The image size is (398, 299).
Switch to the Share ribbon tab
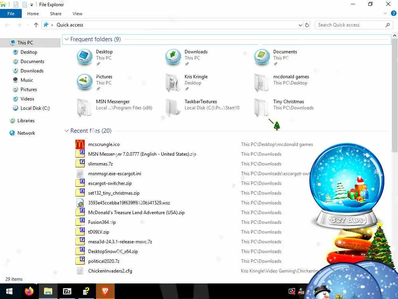coord(56,14)
